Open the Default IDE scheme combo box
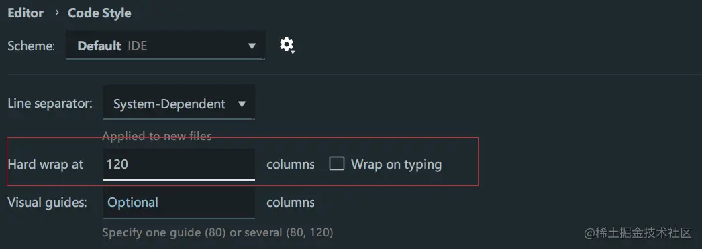Viewport: 702px width, 249px height. [165, 46]
